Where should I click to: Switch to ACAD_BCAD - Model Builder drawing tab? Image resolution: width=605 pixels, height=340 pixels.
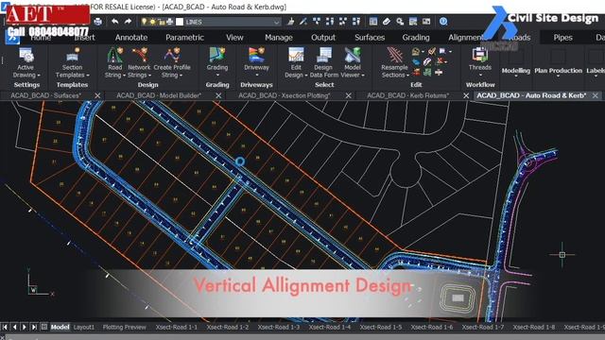pyautogui.click(x=159, y=95)
